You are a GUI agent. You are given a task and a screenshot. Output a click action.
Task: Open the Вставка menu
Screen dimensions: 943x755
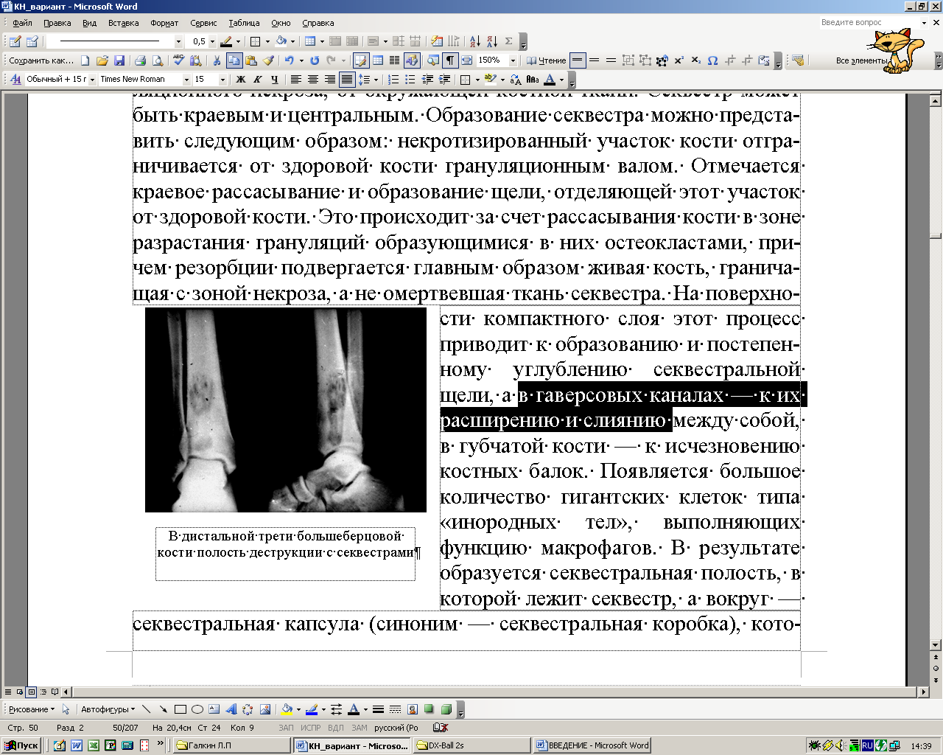(x=123, y=23)
